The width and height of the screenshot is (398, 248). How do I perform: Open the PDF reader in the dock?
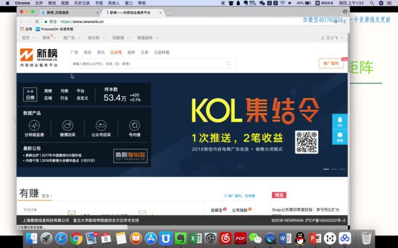click(240, 239)
